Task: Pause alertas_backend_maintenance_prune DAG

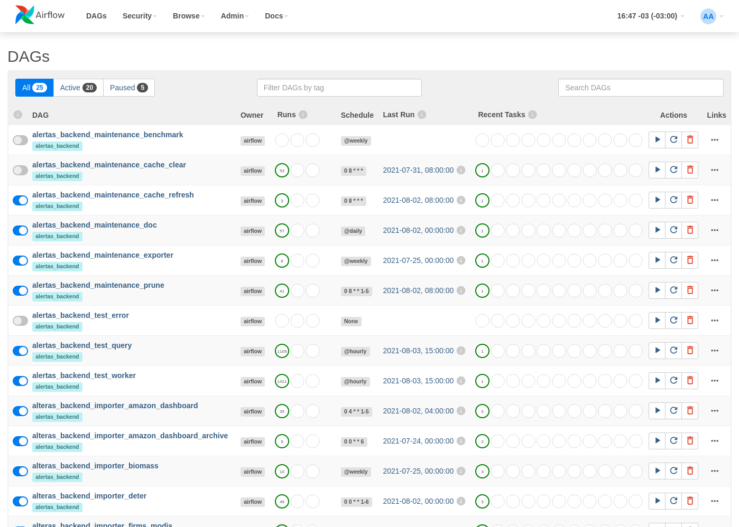Action: click(20, 290)
